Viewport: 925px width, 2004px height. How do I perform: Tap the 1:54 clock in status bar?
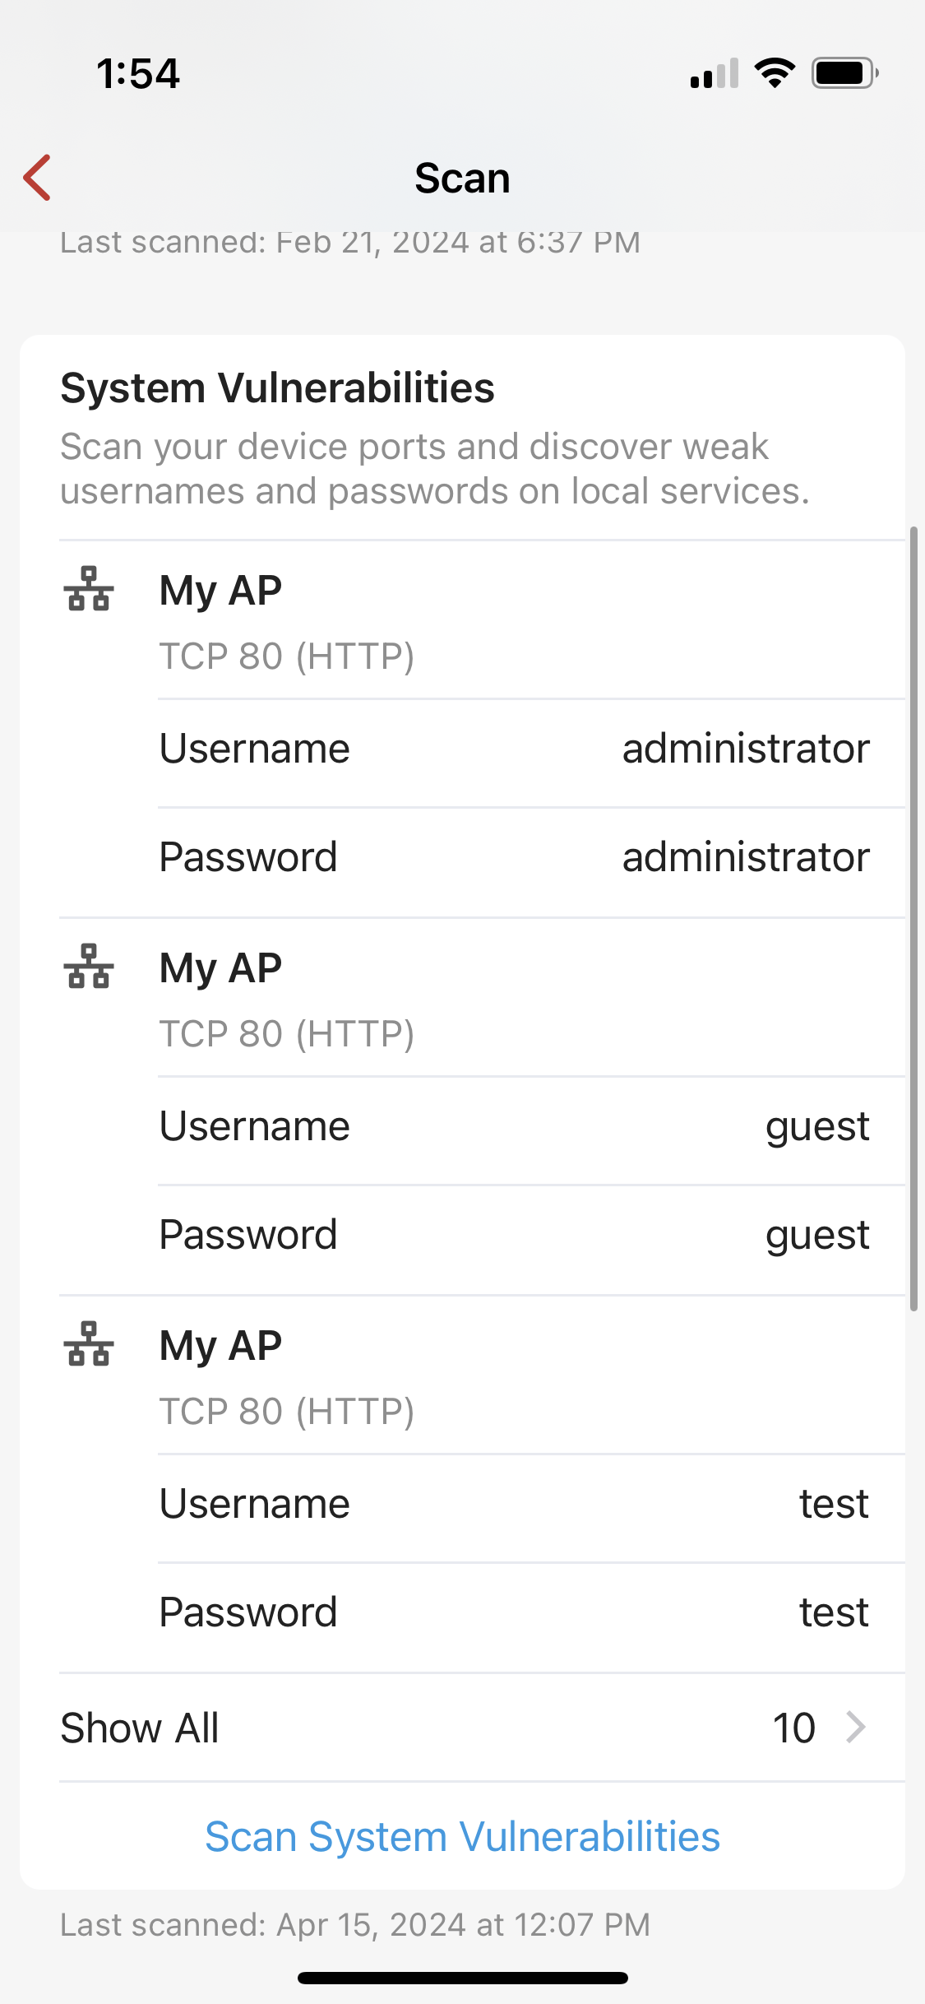click(x=138, y=73)
